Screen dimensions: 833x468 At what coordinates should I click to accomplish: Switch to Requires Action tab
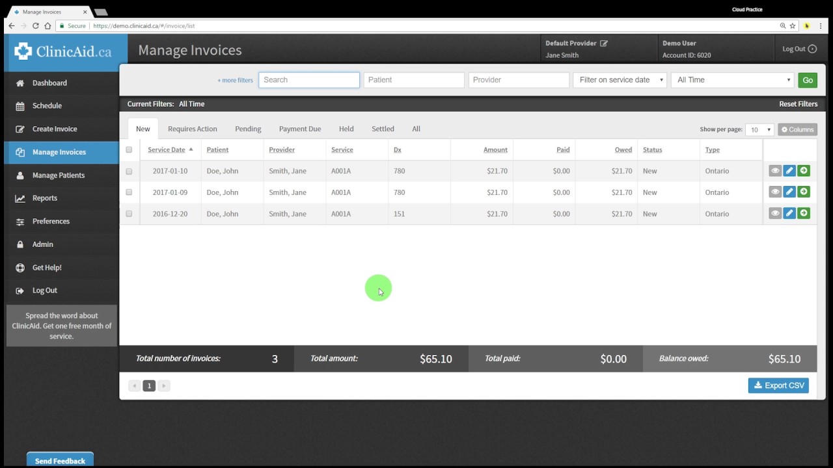coord(193,129)
